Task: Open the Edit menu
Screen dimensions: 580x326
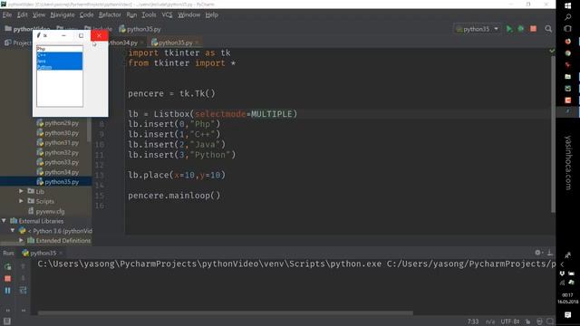Action: coord(22,14)
